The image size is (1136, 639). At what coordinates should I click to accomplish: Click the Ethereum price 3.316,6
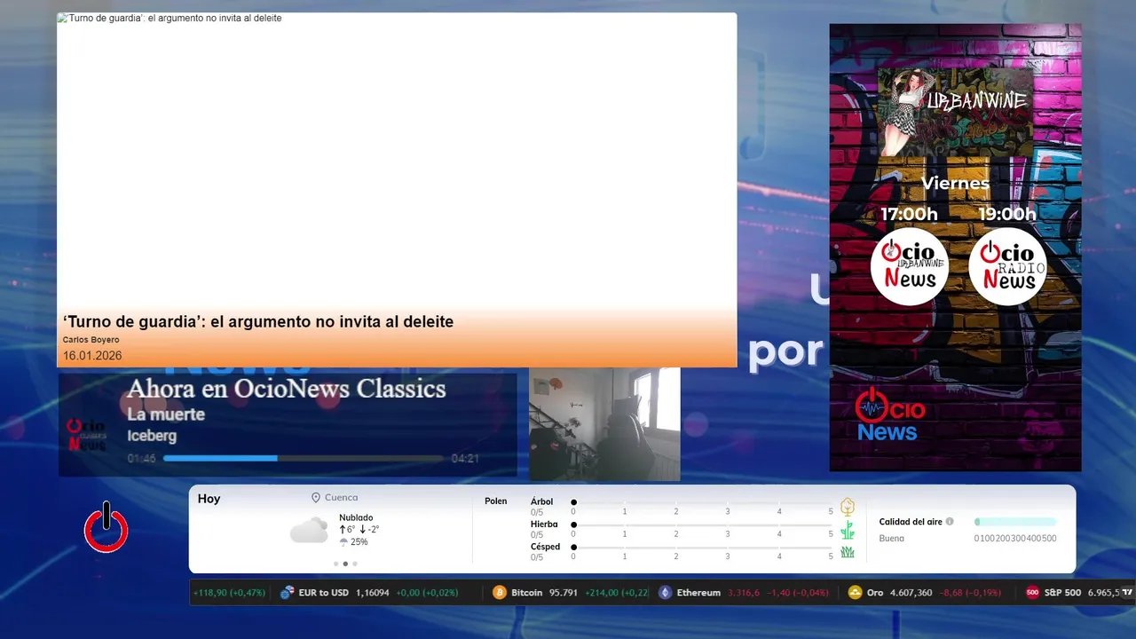[744, 592]
